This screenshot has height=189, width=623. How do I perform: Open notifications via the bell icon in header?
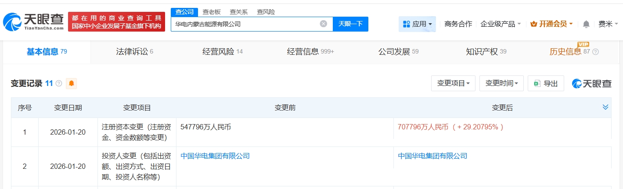coord(586,24)
